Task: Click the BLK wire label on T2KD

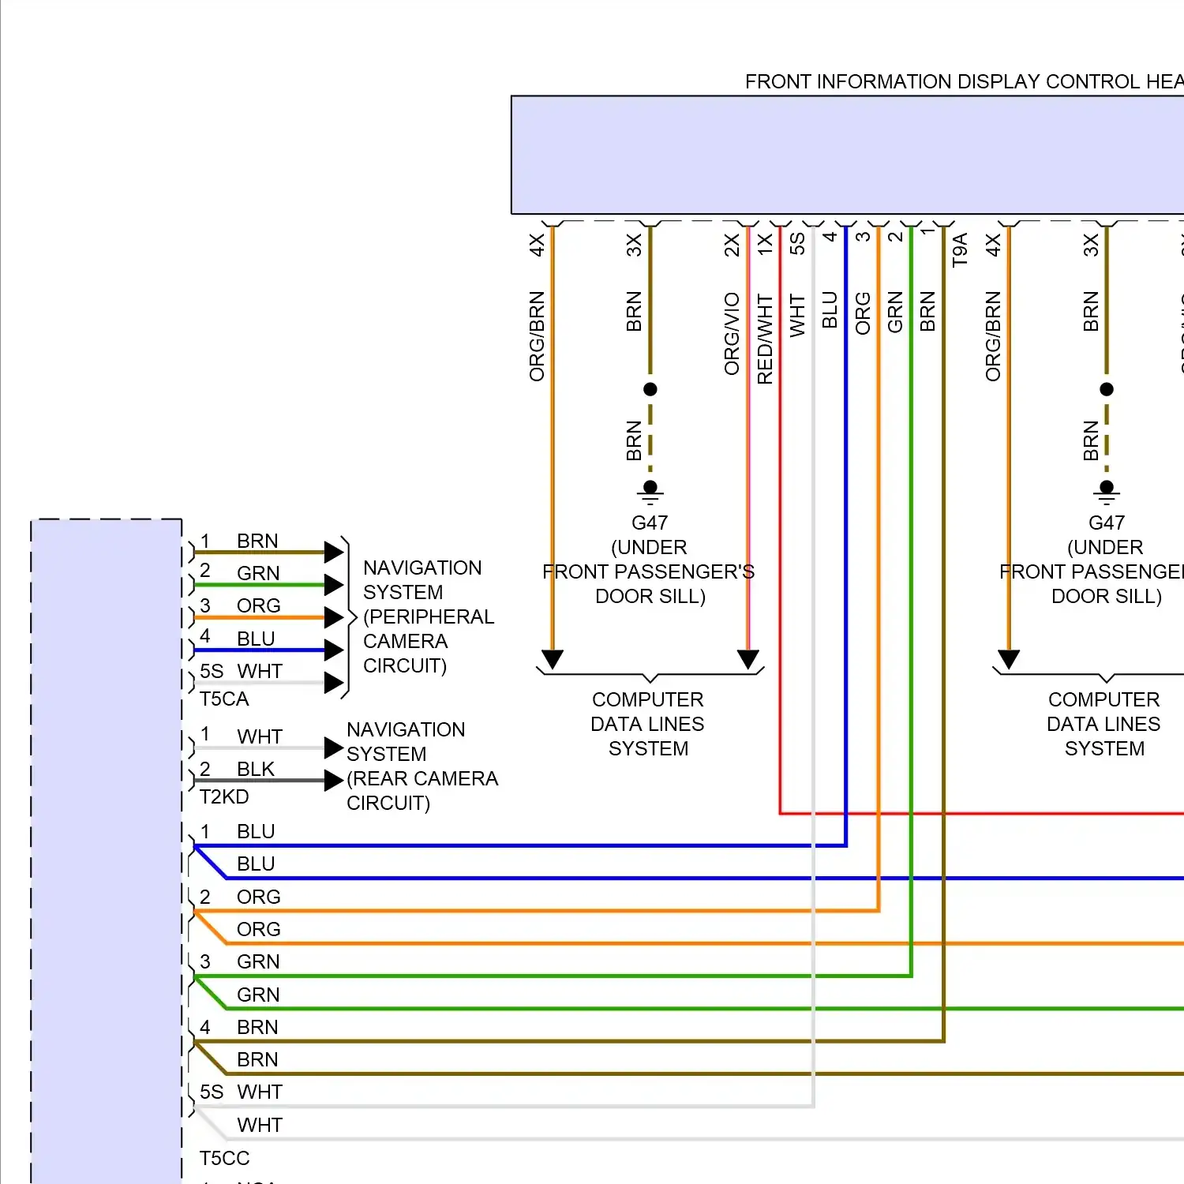Action: pos(256,769)
